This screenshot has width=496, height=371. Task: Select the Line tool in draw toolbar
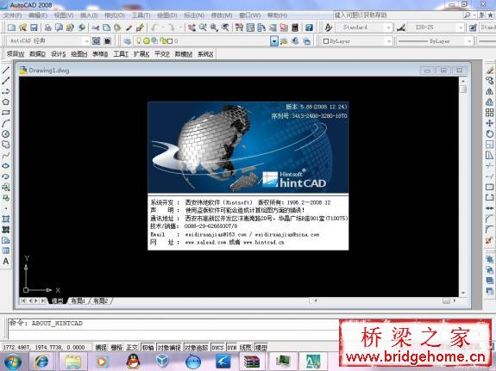[6, 70]
